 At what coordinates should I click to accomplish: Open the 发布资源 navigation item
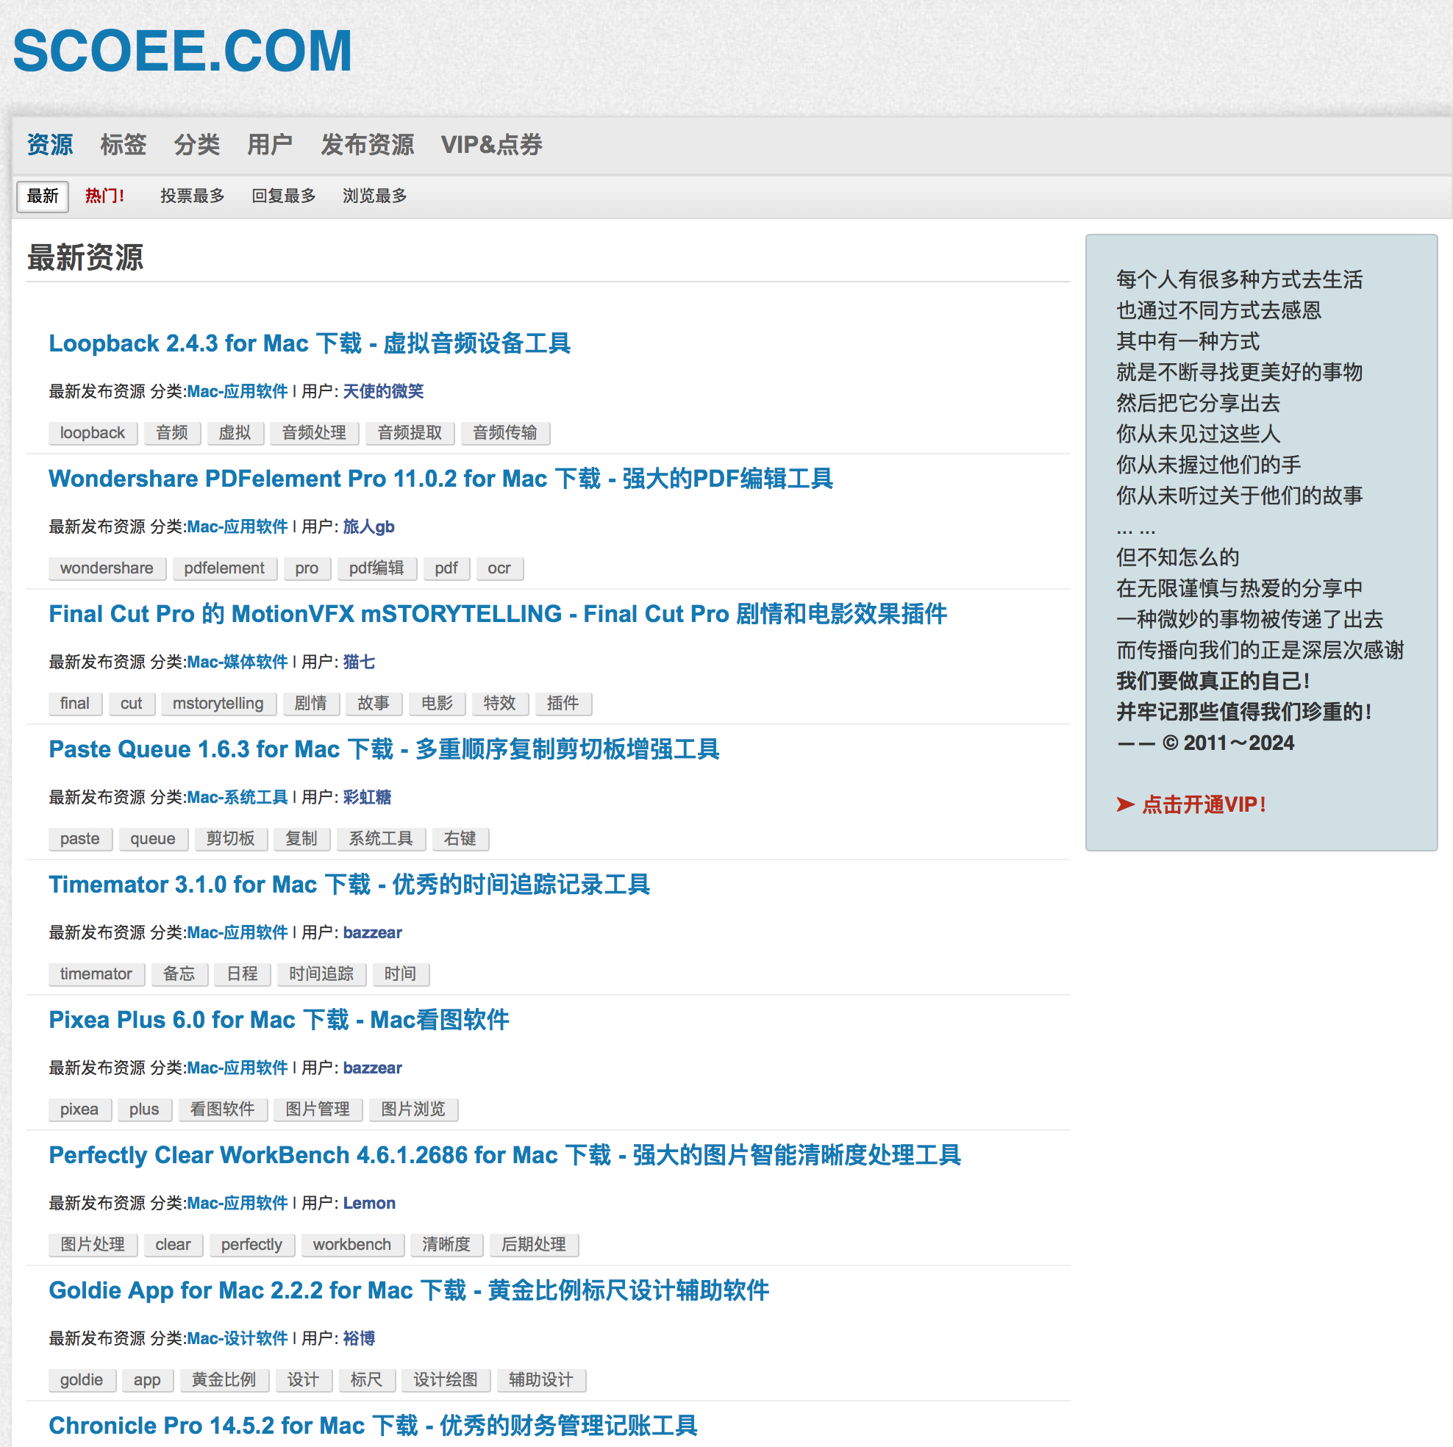[x=367, y=144]
